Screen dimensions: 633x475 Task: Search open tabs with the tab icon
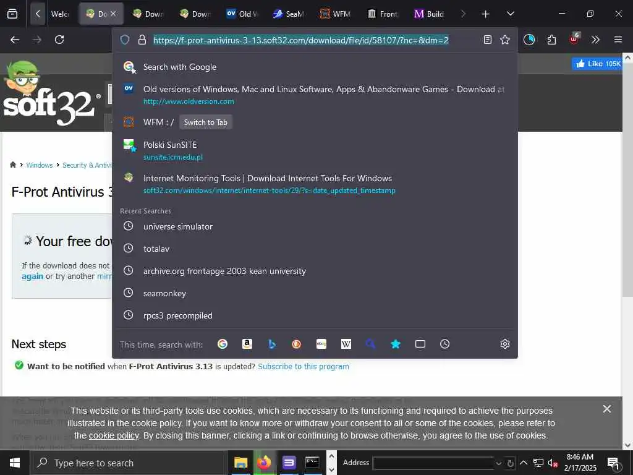point(420,344)
